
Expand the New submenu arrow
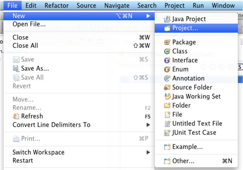pos(148,16)
